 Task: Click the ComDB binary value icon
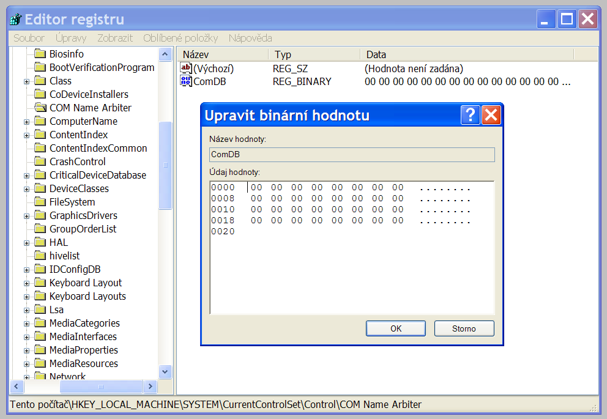click(x=186, y=81)
